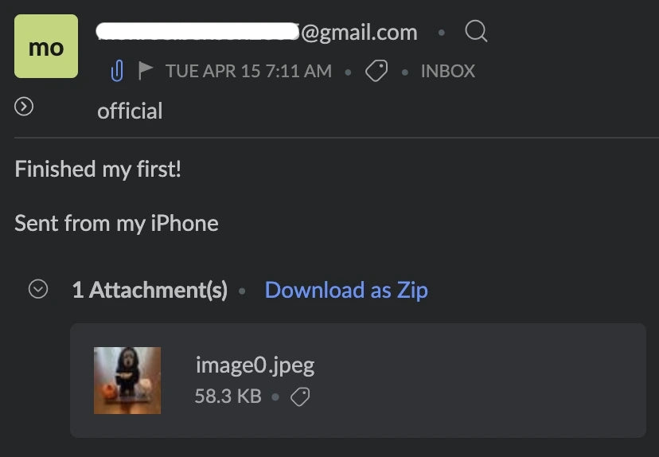Click the image0.jpeg file name
This screenshot has width=659, height=457.
(x=255, y=365)
